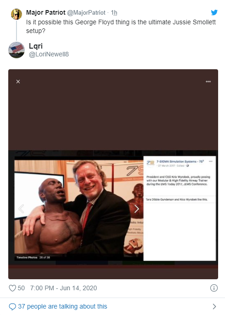This screenshot has height=315, width=225.
Task: Open the 1h timestamp link
Action: coord(114,13)
